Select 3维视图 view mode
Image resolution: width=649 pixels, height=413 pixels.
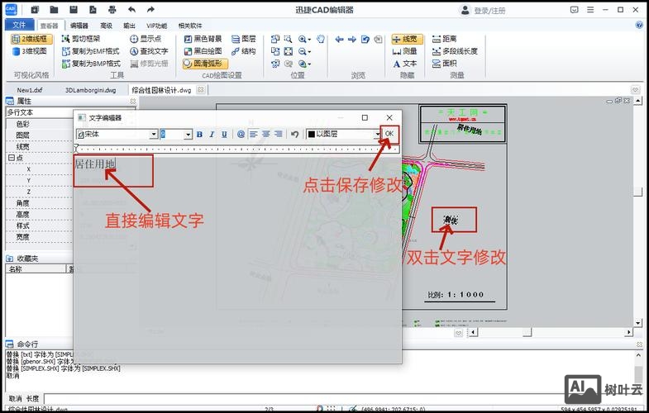[x=30, y=51]
